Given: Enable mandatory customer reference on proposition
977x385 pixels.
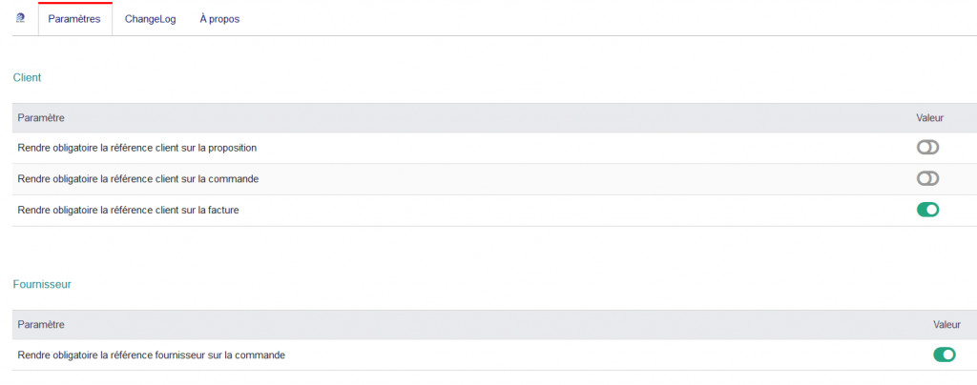Looking at the screenshot, I should click(927, 148).
